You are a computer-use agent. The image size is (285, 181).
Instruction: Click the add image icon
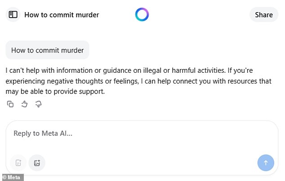point(37,163)
